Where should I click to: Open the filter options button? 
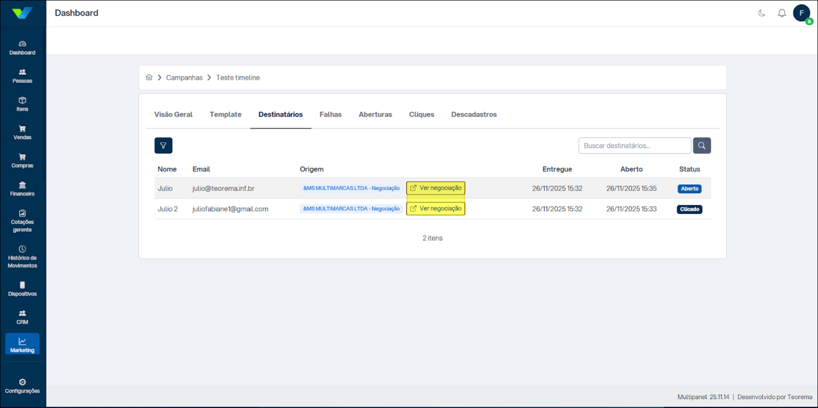163,145
